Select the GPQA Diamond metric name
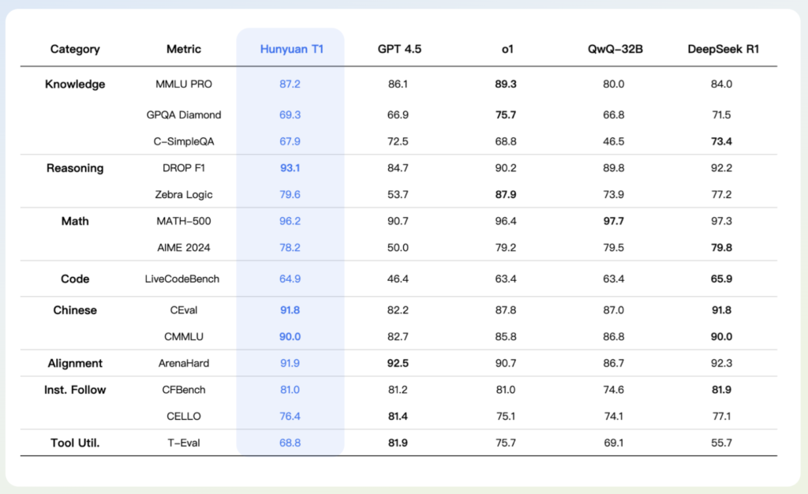 click(x=183, y=114)
